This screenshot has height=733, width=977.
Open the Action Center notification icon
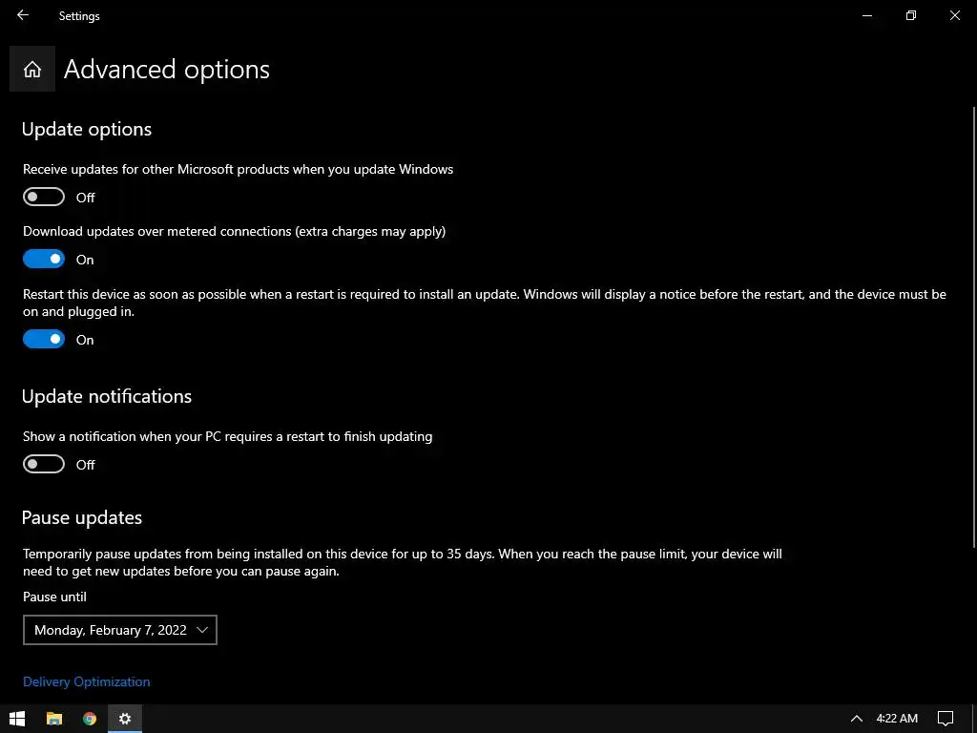pos(946,719)
